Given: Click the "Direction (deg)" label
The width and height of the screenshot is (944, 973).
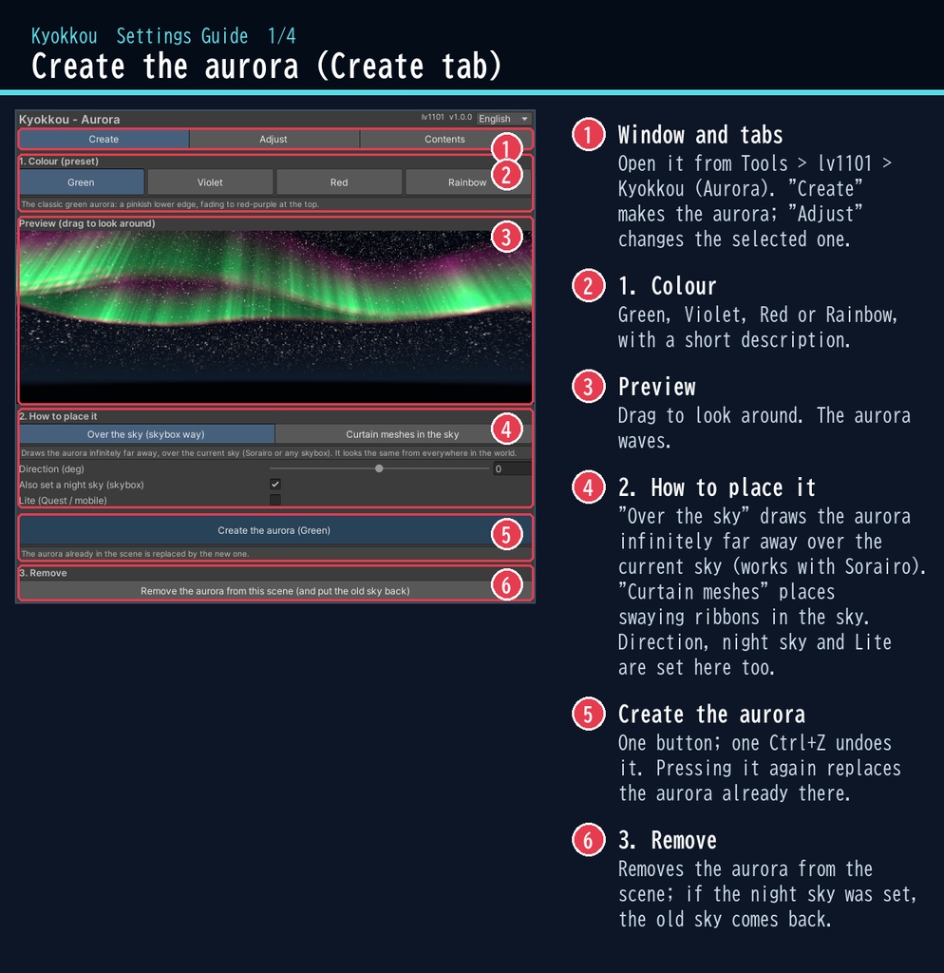Looking at the screenshot, I should (x=51, y=469).
